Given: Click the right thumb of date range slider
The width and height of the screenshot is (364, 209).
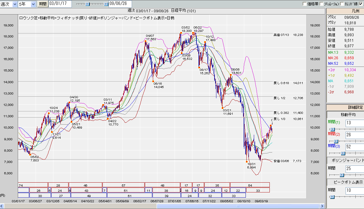Looking at the screenshot, I should 106,4.
